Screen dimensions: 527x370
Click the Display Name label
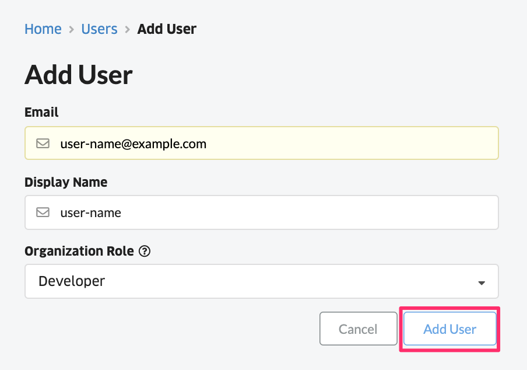pos(66,182)
